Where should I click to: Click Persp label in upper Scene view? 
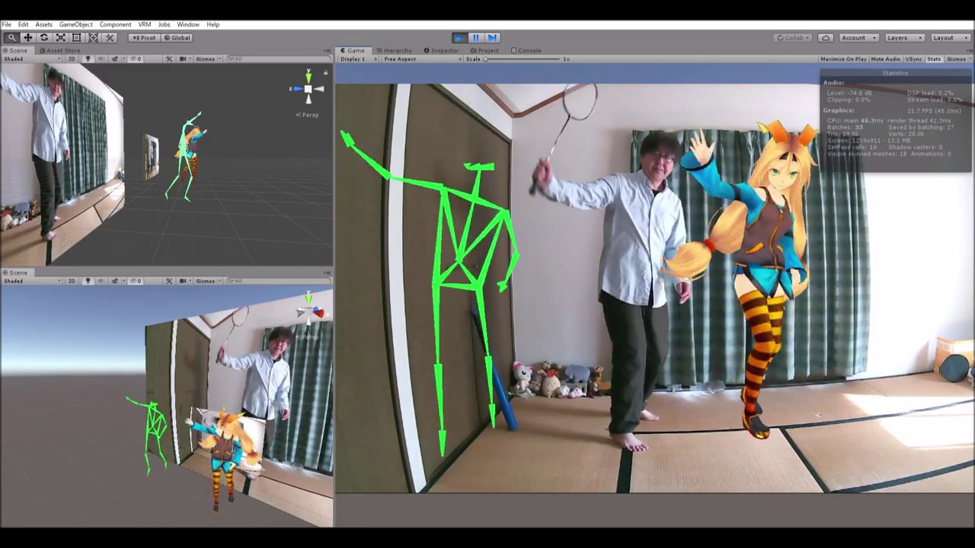(308, 115)
